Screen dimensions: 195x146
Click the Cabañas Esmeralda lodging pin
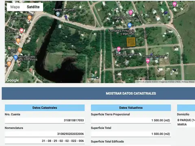point(119,49)
